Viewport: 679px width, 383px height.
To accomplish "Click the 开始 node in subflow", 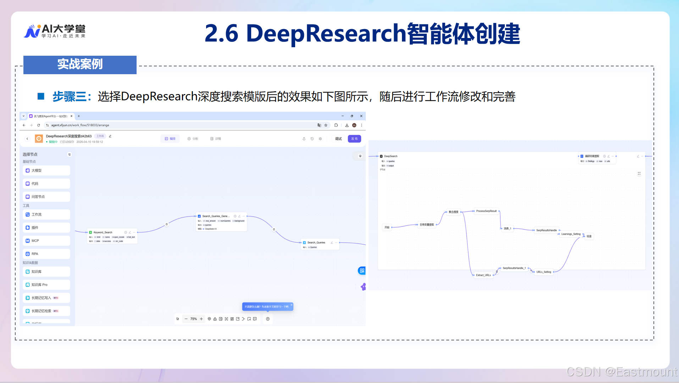I will point(387,228).
